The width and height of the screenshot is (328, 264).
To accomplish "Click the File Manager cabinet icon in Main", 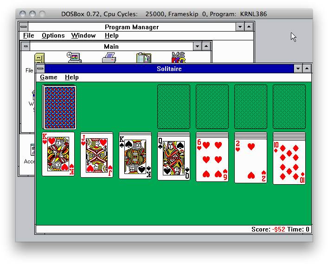I will pos(39,58).
